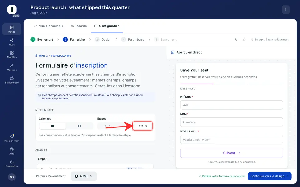Open the ACME brand dropdown

84,176
